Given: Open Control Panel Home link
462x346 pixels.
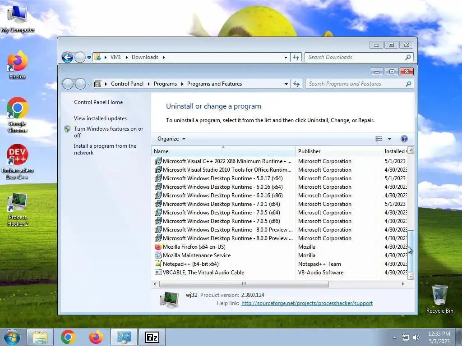Looking at the screenshot, I should pyautogui.click(x=98, y=102).
